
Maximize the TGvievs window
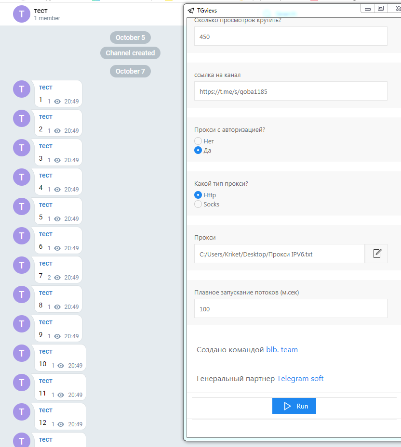[381, 9]
